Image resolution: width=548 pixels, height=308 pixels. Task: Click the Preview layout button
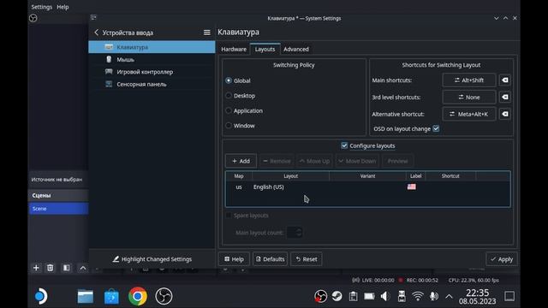tap(397, 161)
